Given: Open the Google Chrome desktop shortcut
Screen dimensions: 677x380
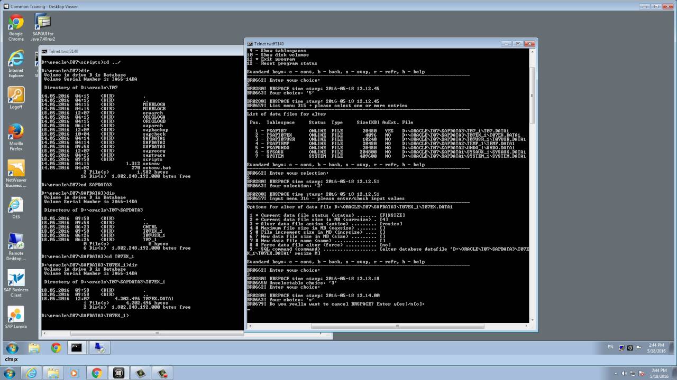Looking at the screenshot, I should click(x=16, y=27).
